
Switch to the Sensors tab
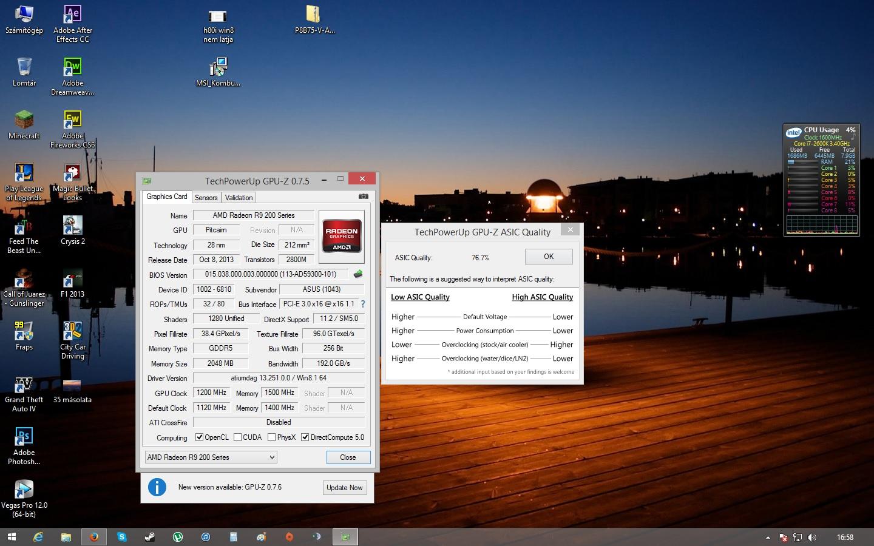point(206,198)
